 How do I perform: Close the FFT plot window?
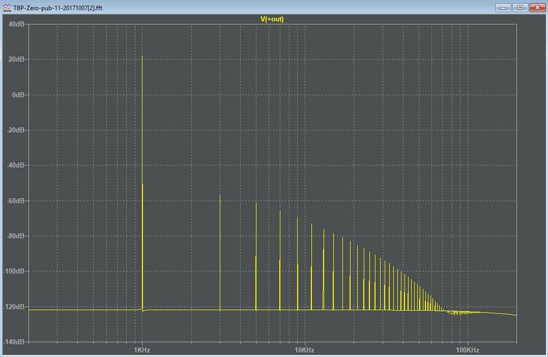click(x=537, y=7)
